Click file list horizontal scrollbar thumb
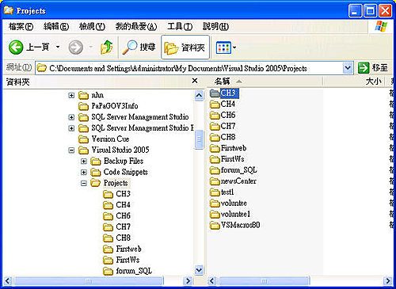This screenshot has height=289, width=396. point(263,281)
